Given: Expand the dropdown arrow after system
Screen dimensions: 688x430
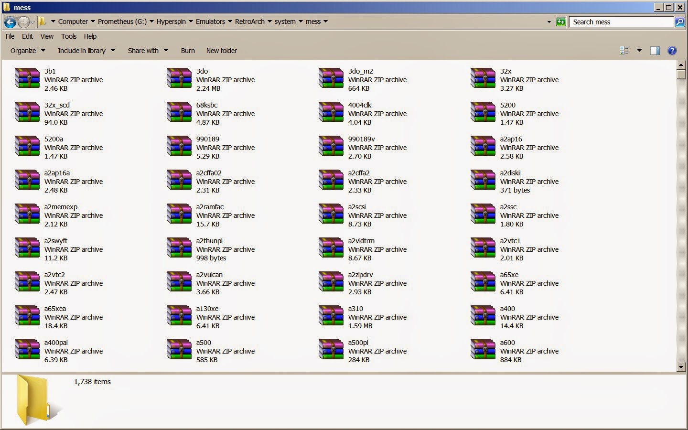Looking at the screenshot, I should [x=301, y=21].
